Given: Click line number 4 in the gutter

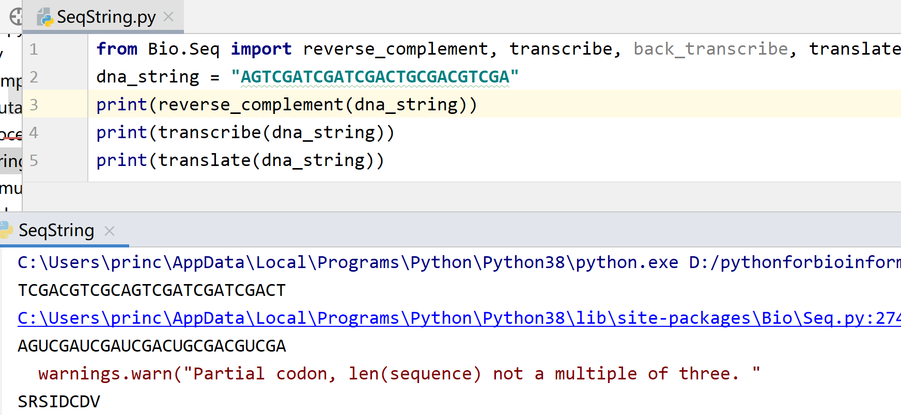Looking at the screenshot, I should coord(33,132).
